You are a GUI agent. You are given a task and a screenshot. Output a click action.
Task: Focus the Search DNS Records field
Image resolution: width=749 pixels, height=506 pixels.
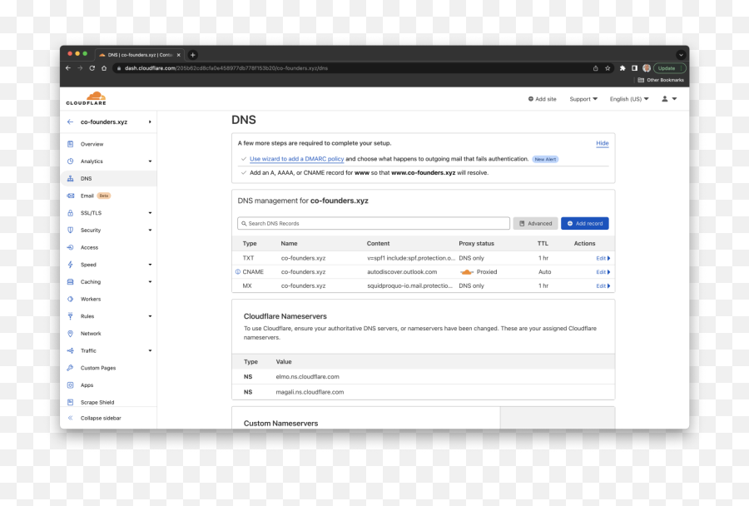point(374,223)
